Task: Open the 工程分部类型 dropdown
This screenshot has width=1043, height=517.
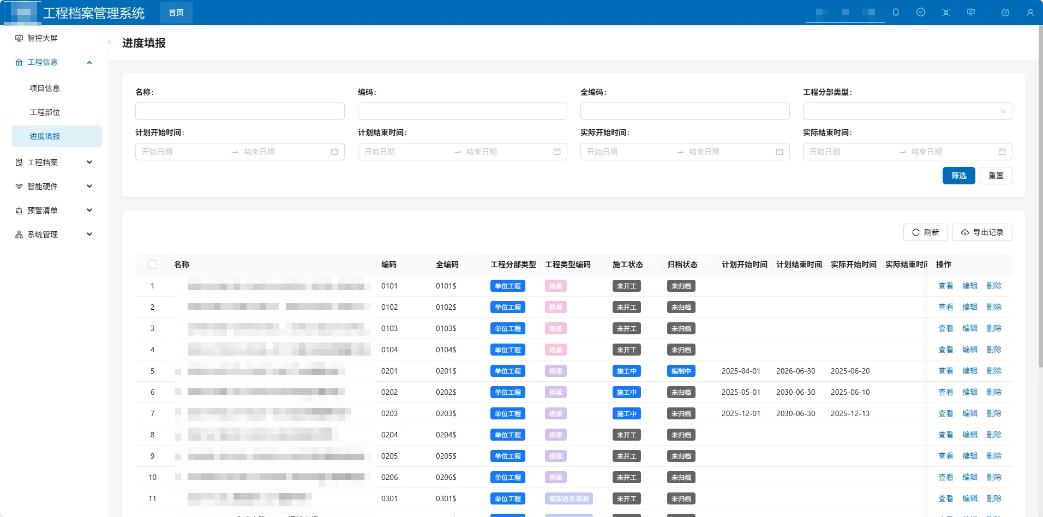Action: (x=907, y=111)
